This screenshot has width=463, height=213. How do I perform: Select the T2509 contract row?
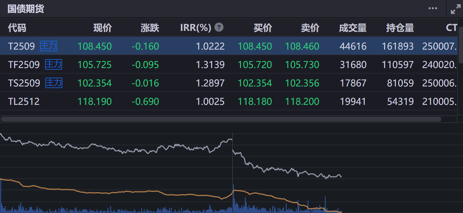[x=229, y=46]
